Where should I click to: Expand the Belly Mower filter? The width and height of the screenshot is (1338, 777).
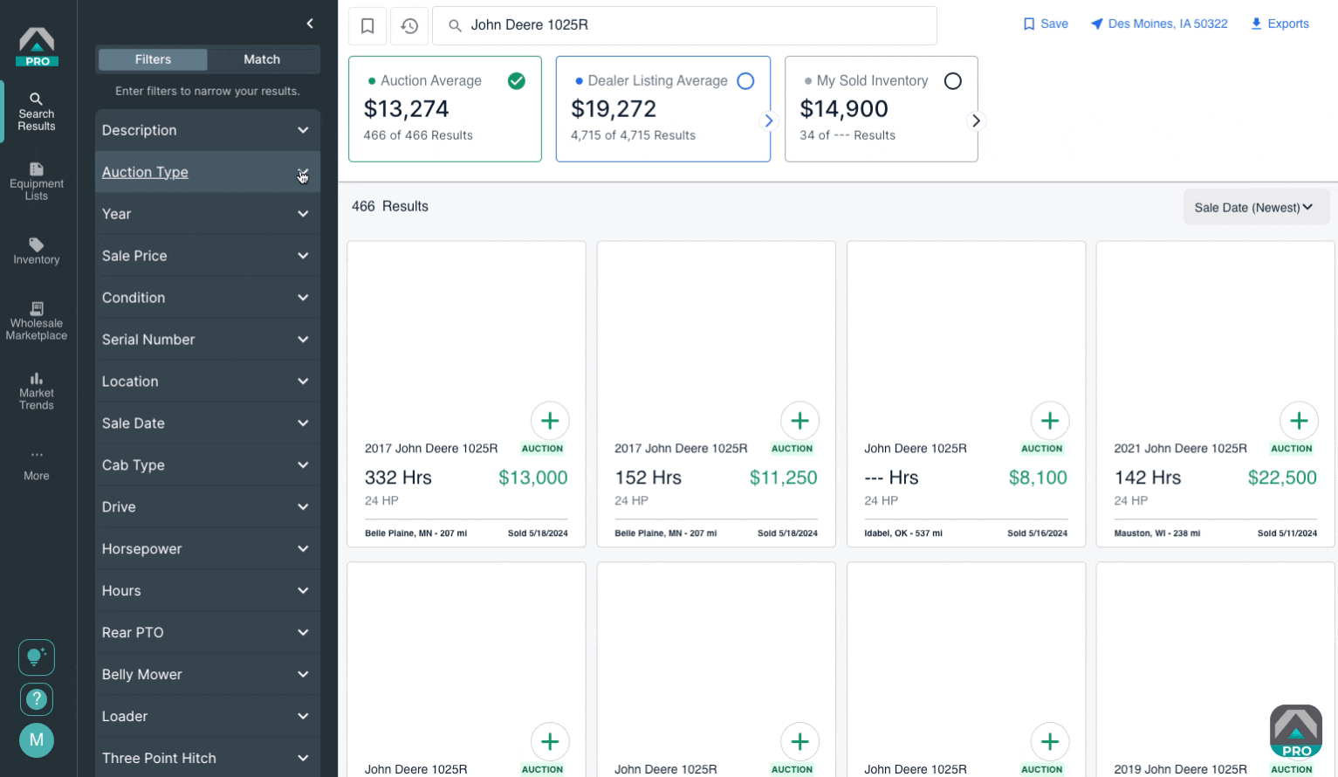[x=207, y=675]
